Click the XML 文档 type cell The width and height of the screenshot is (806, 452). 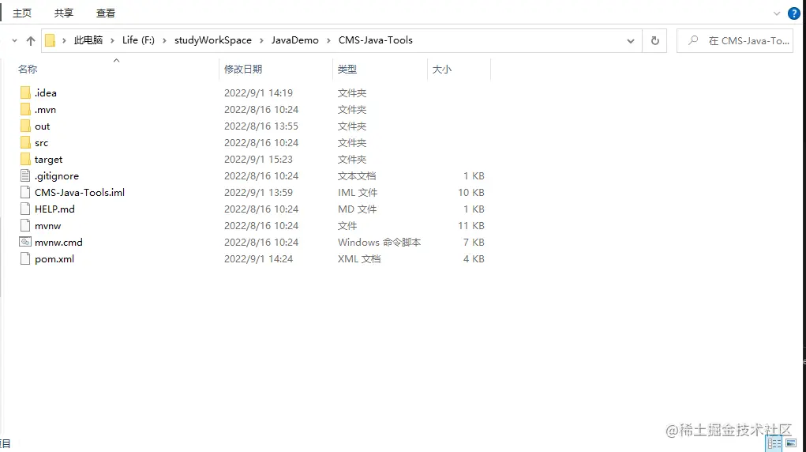(359, 258)
